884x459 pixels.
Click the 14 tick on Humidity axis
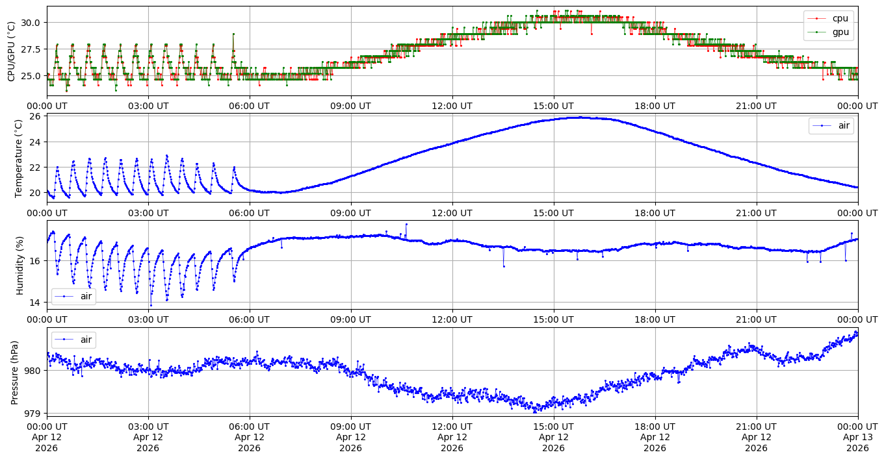click(x=35, y=303)
